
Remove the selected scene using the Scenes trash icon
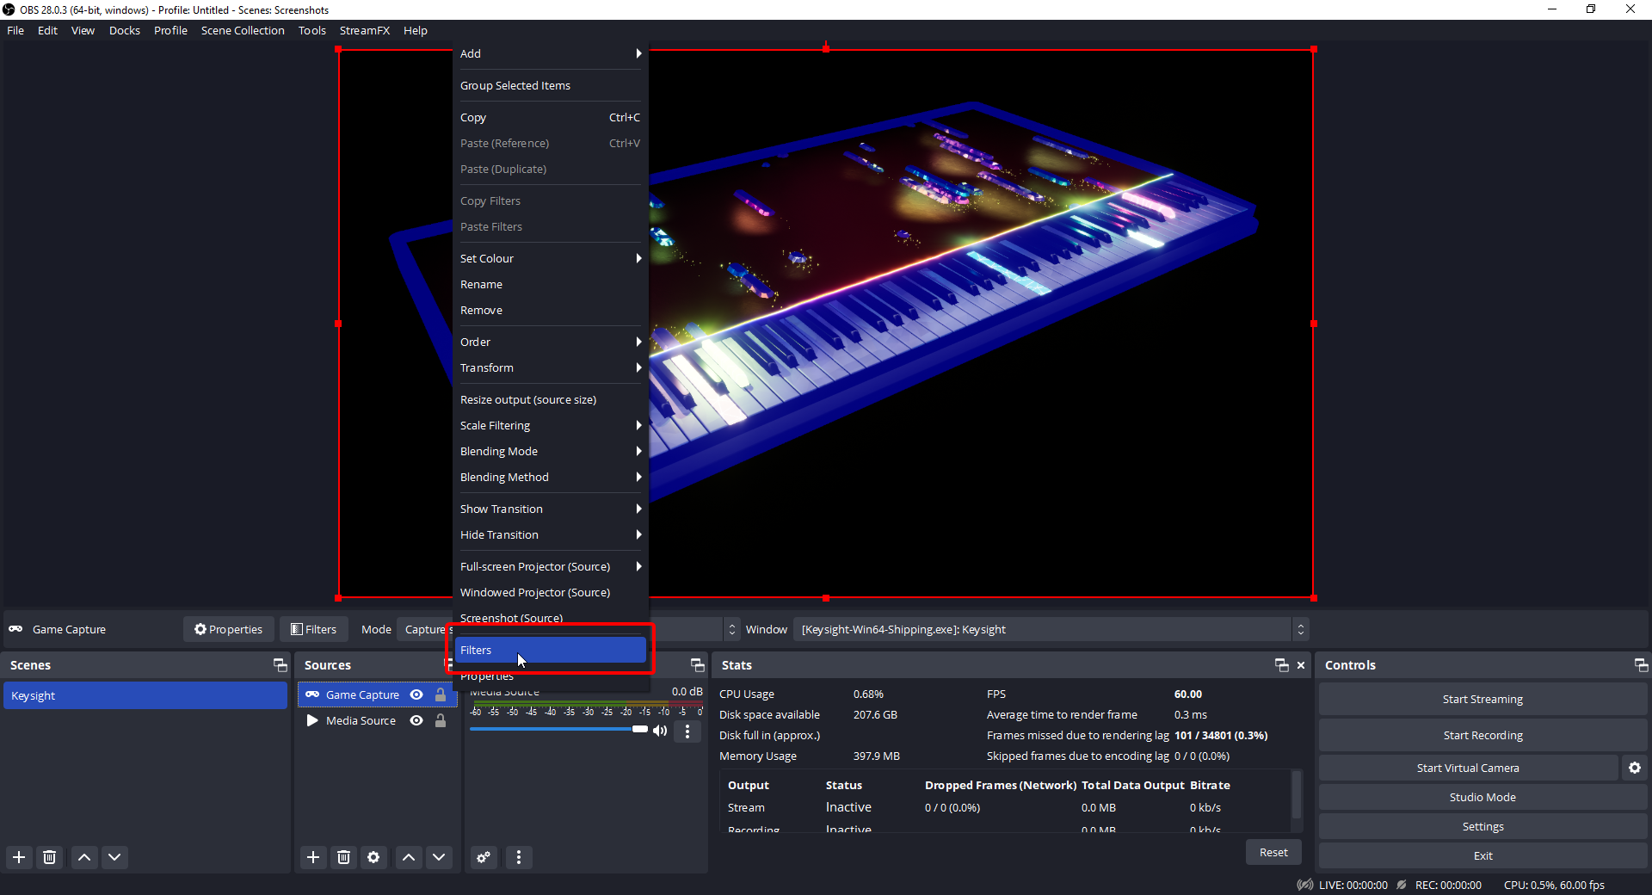point(50,857)
